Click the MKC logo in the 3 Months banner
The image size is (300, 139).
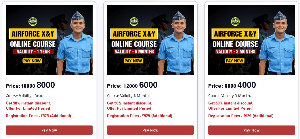235,22
